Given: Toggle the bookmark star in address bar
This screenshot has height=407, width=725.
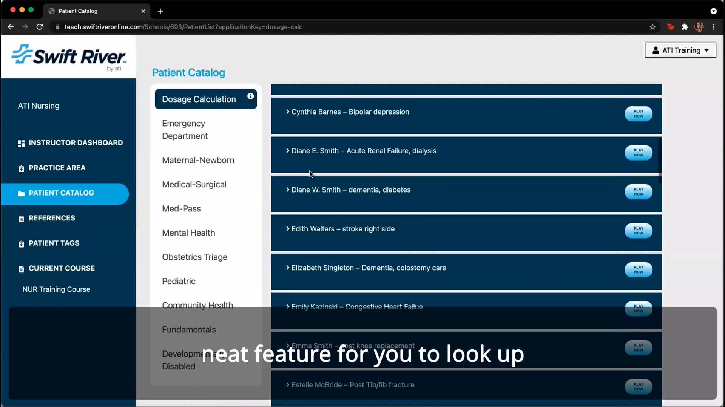Looking at the screenshot, I should coord(652,27).
